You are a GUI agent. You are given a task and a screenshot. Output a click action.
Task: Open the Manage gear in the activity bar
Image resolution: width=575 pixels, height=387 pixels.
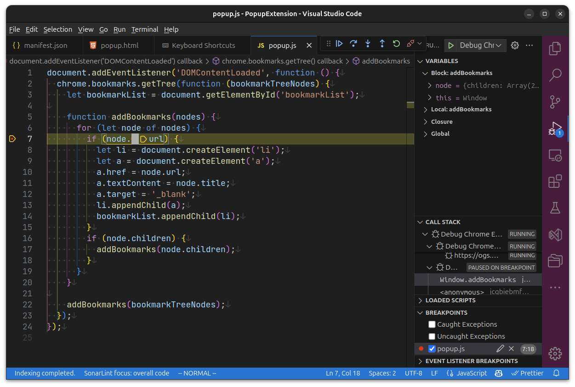click(555, 353)
